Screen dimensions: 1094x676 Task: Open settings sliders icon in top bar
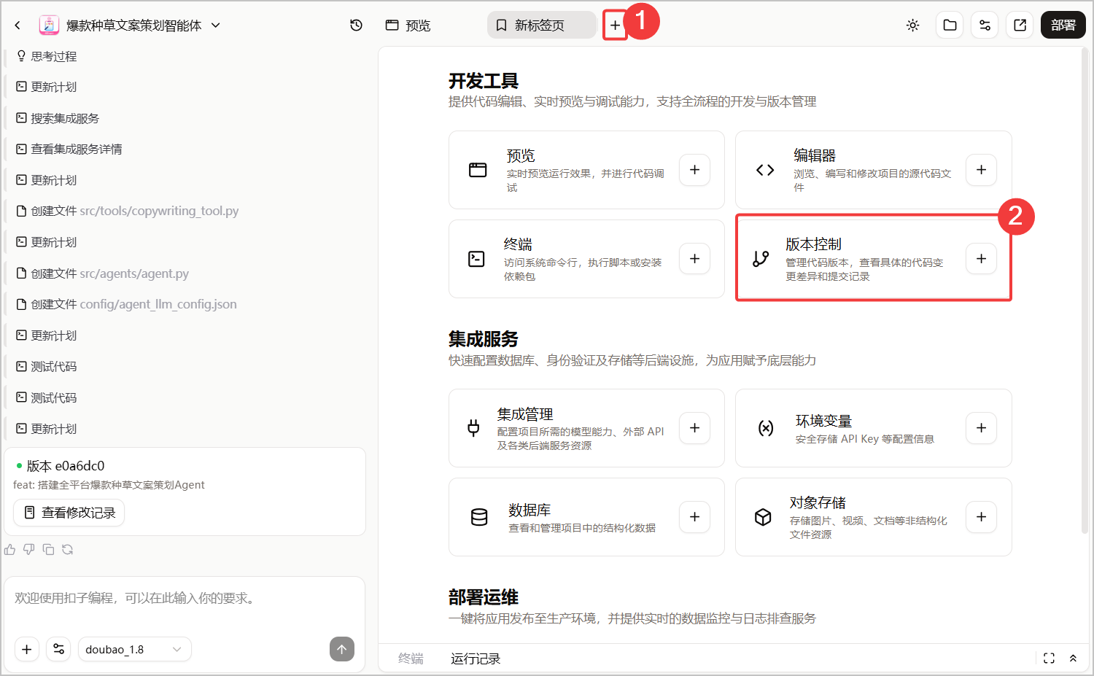click(985, 26)
